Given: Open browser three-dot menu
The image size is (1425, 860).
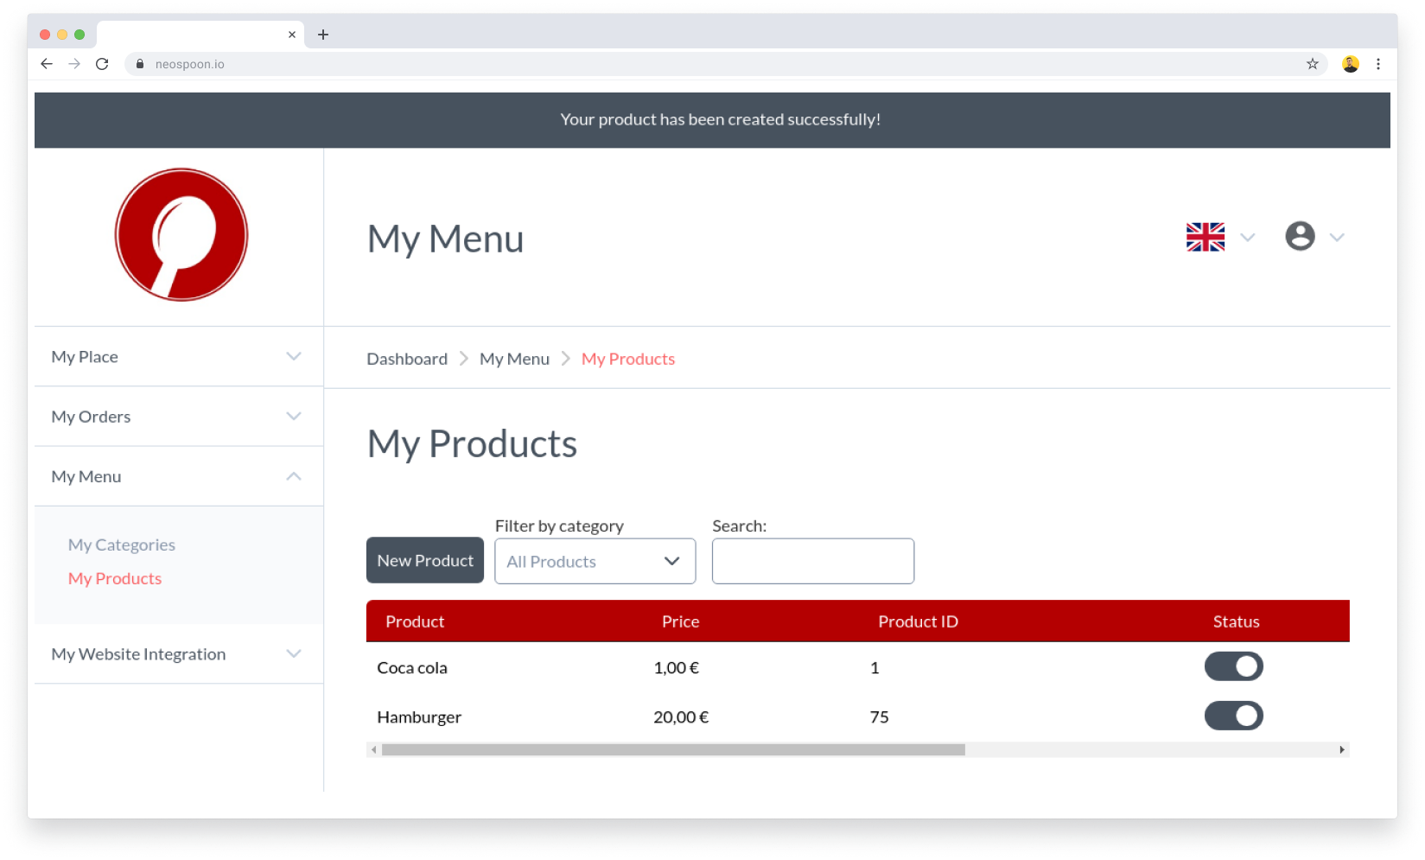Looking at the screenshot, I should tap(1377, 64).
